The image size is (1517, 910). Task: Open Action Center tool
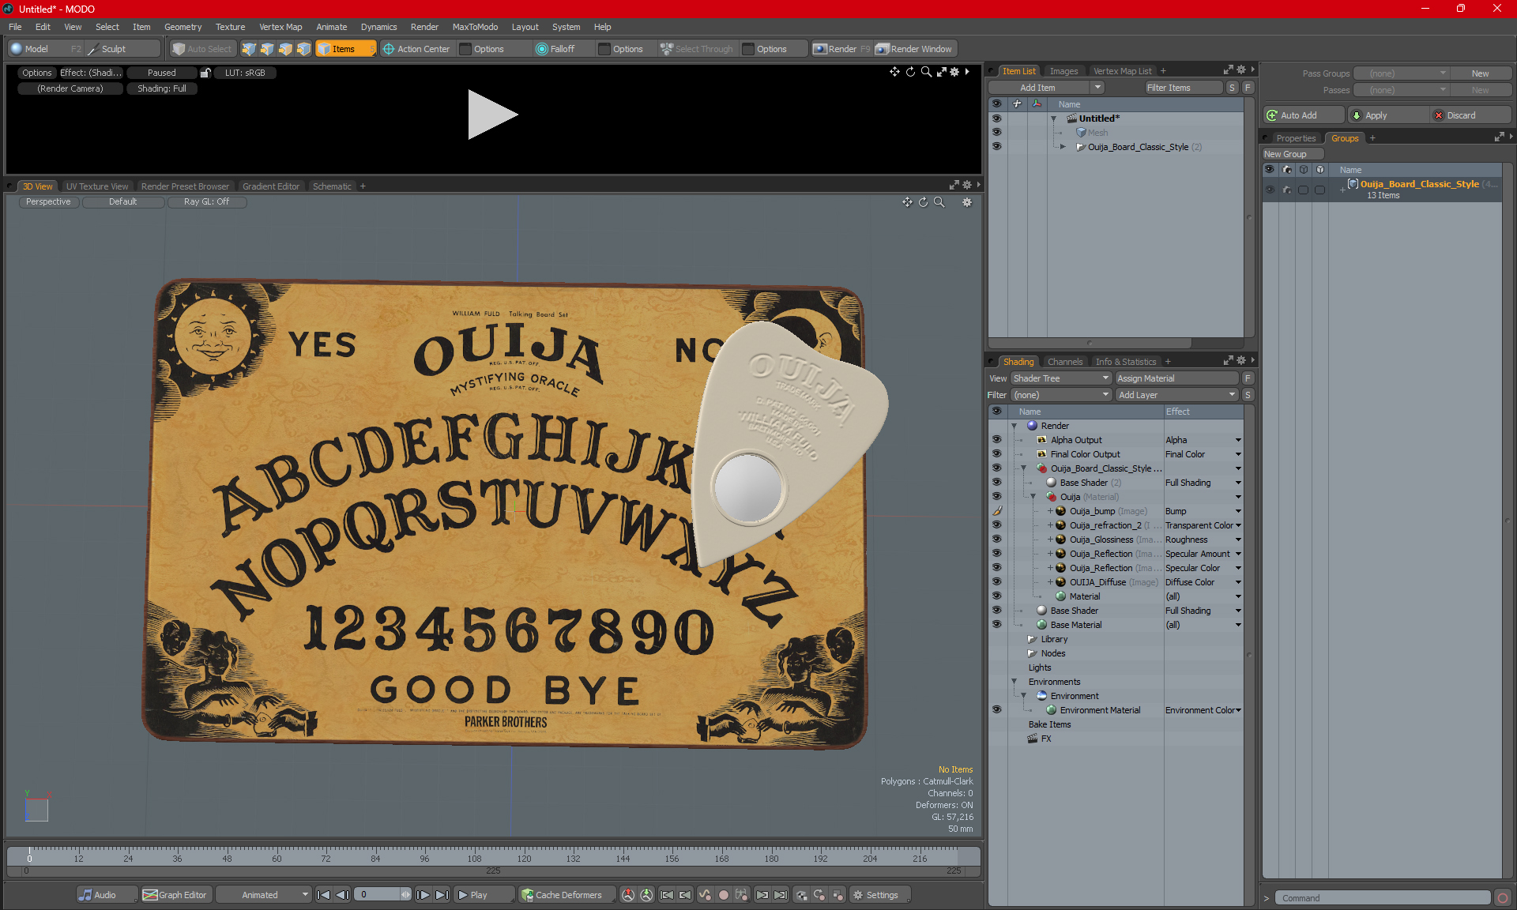(x=416, y=49)
